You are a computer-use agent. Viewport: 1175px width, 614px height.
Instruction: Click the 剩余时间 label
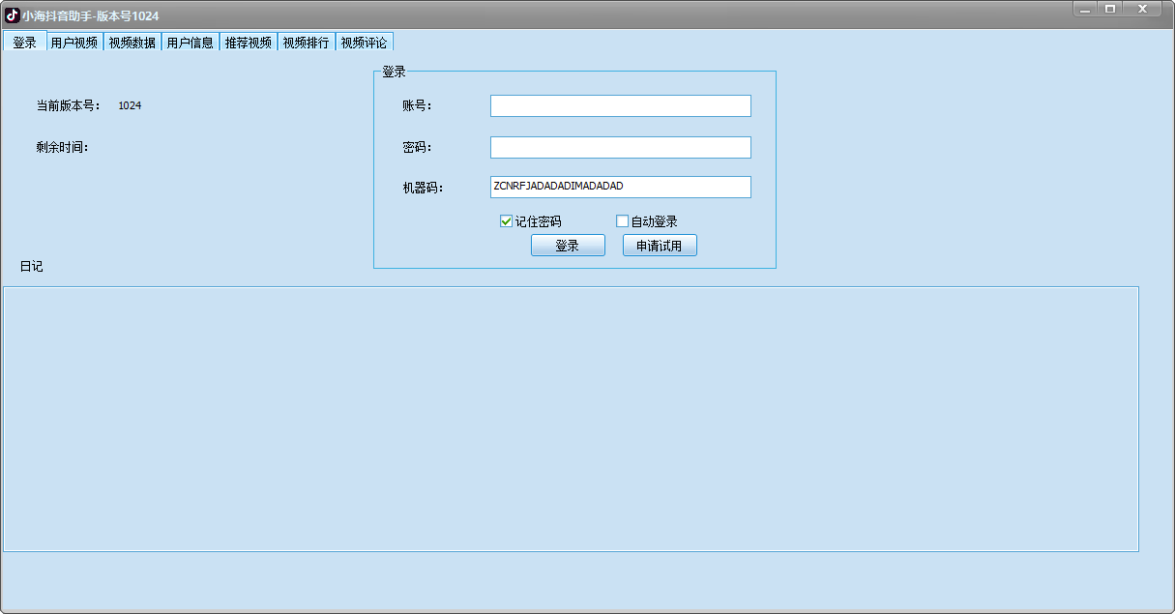pos(62,148)
